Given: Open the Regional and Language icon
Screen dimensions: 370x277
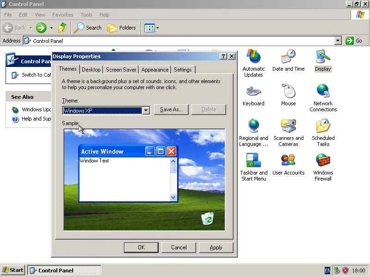Looking at the screenshot, I should (x=253, y=126).
